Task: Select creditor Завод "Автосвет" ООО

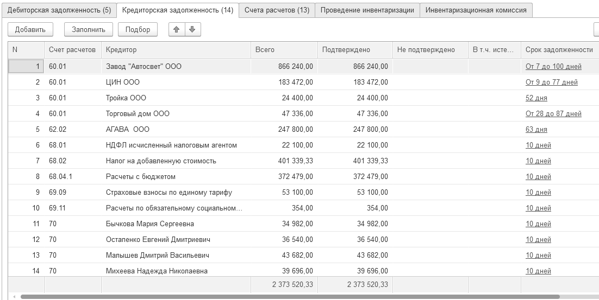Action: coord(176,66)
